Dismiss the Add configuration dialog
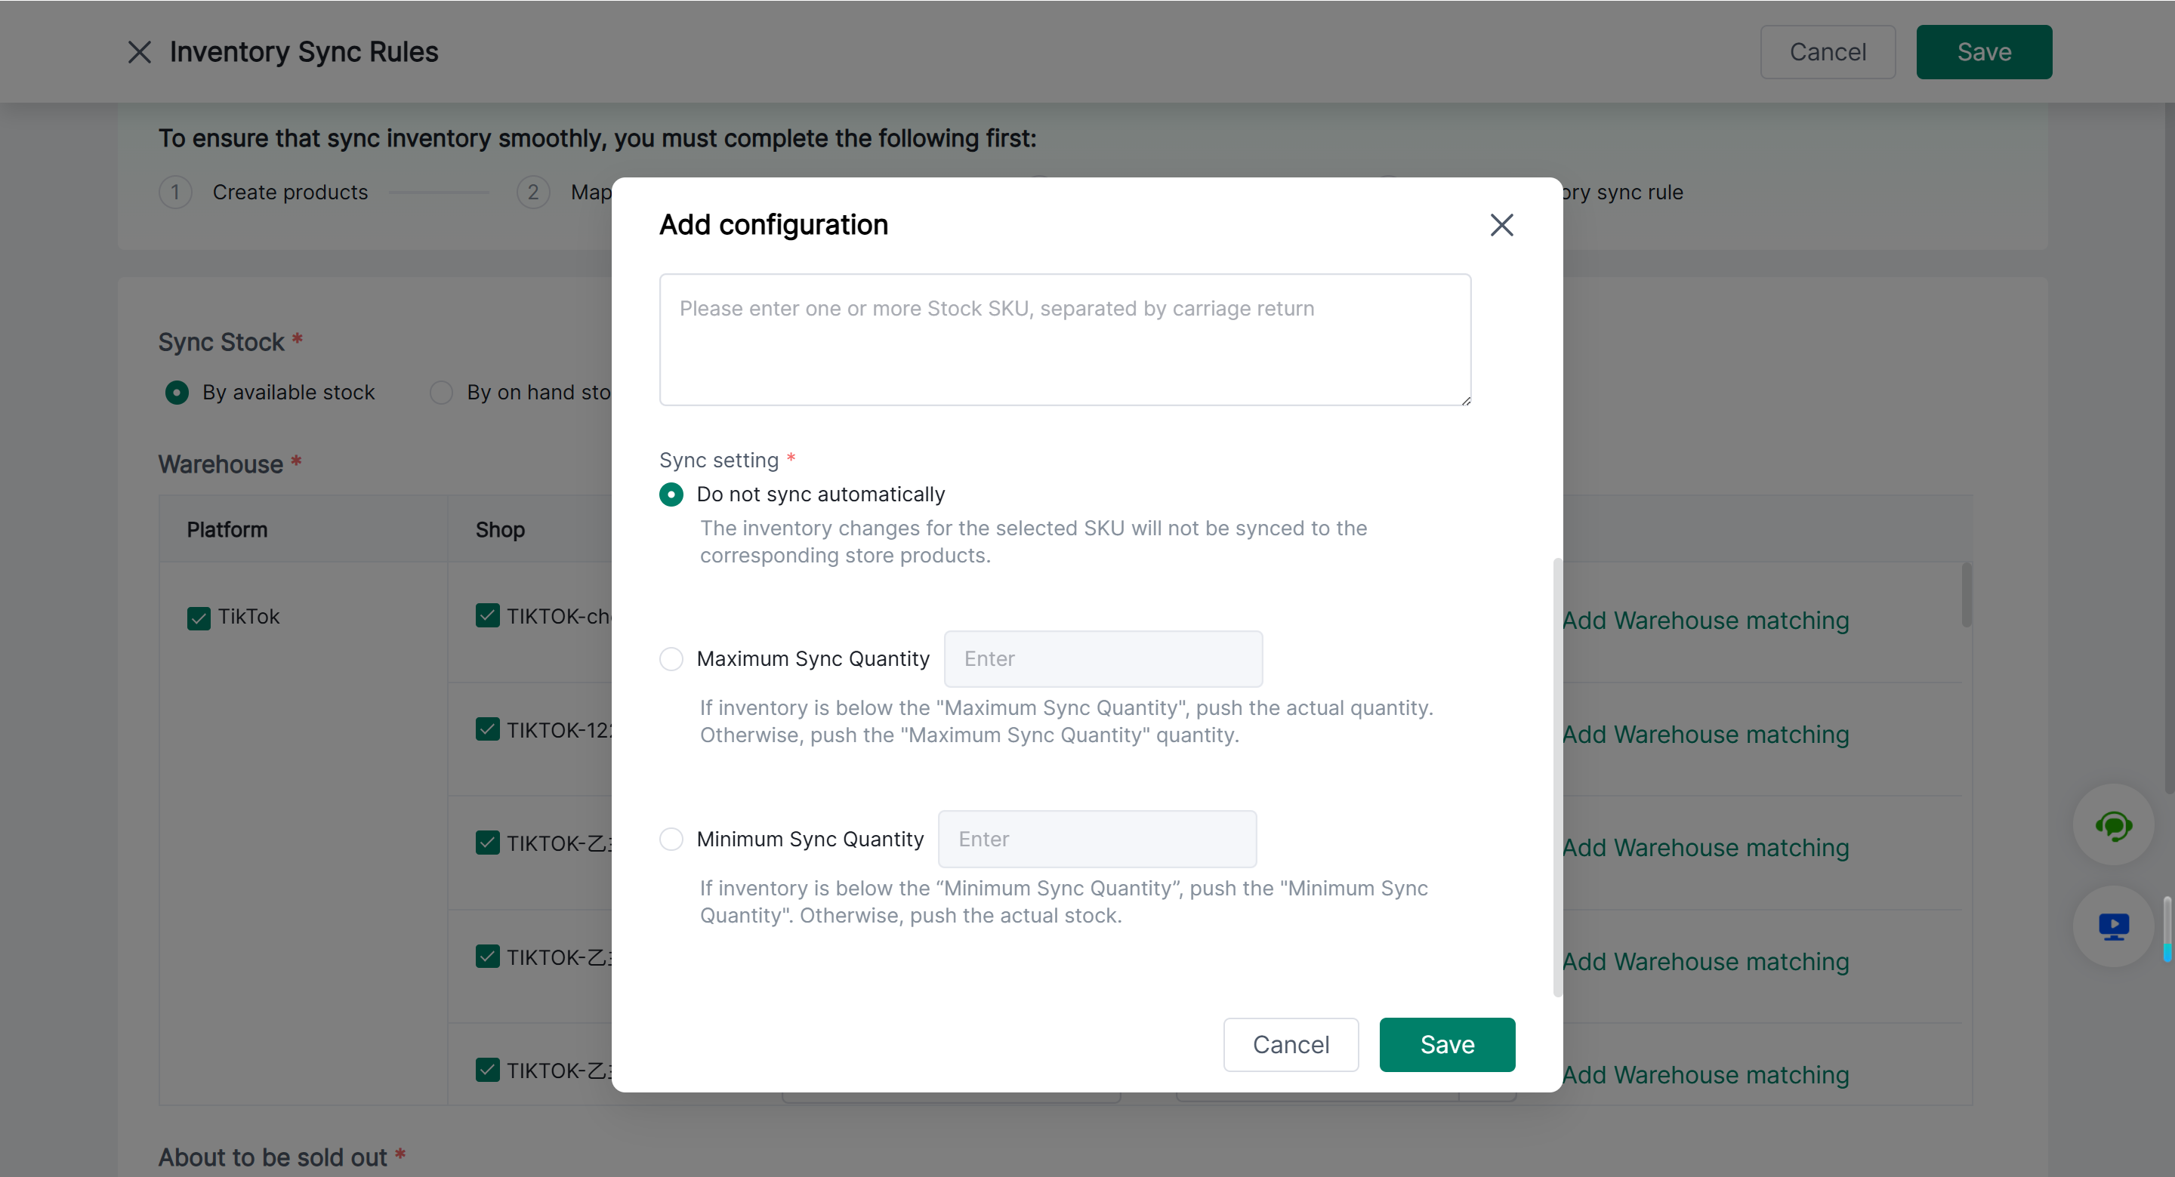 tap(1502, 224)
